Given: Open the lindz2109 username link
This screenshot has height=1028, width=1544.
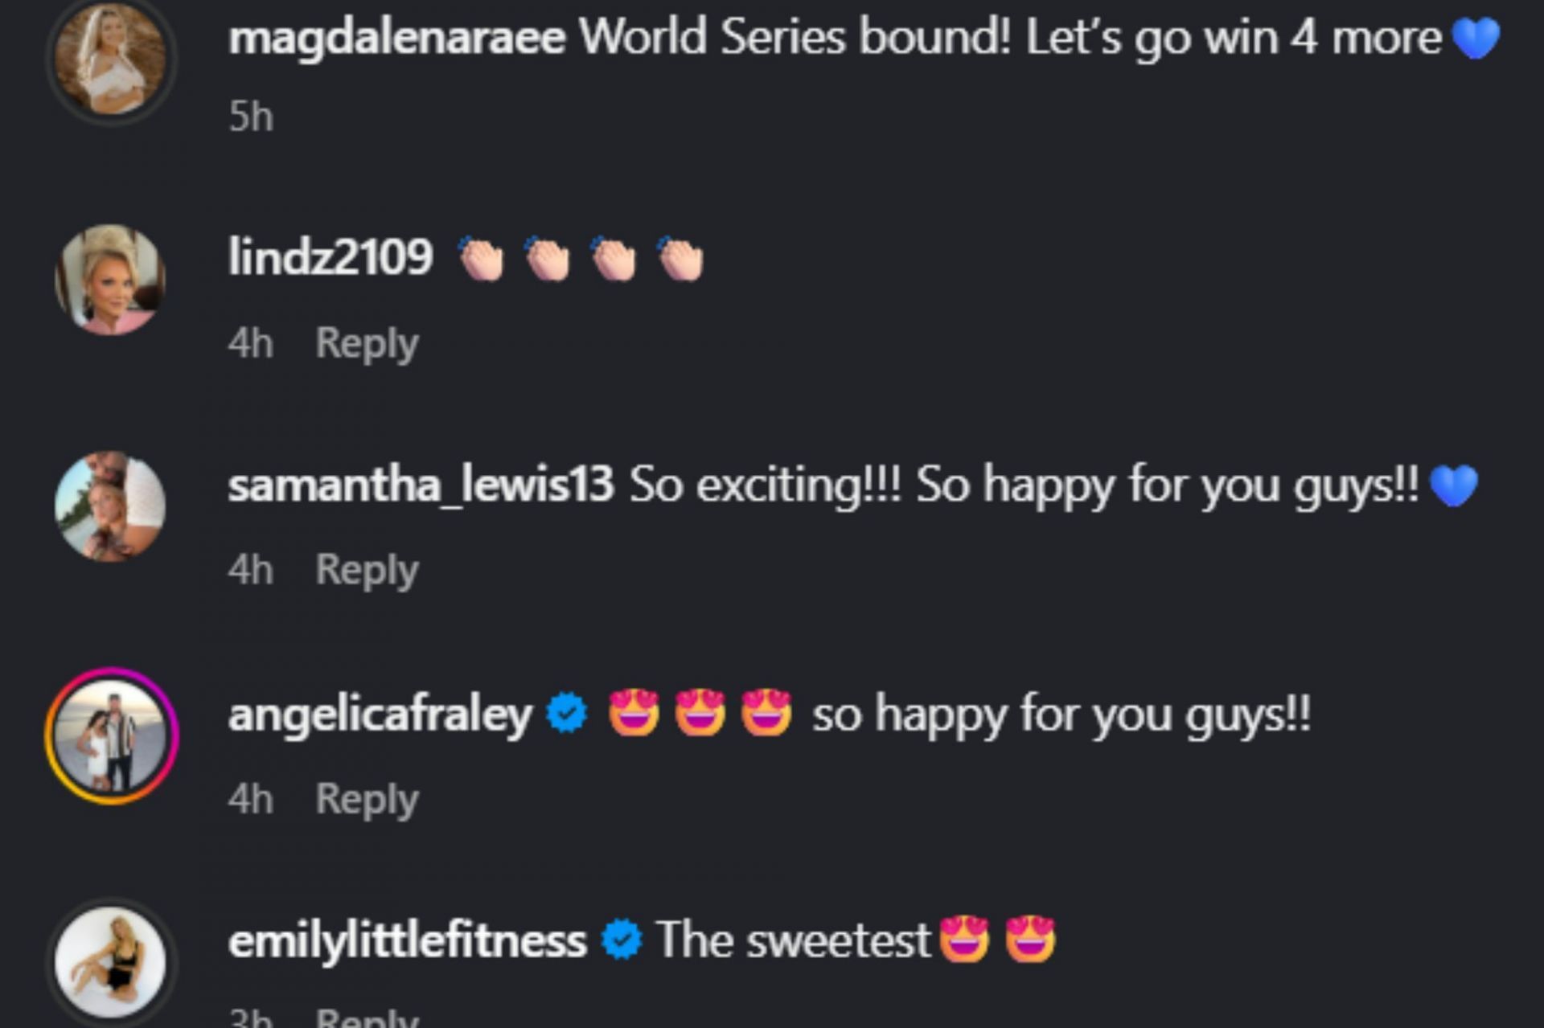Looking at the screenshot, I should point(331,257).
